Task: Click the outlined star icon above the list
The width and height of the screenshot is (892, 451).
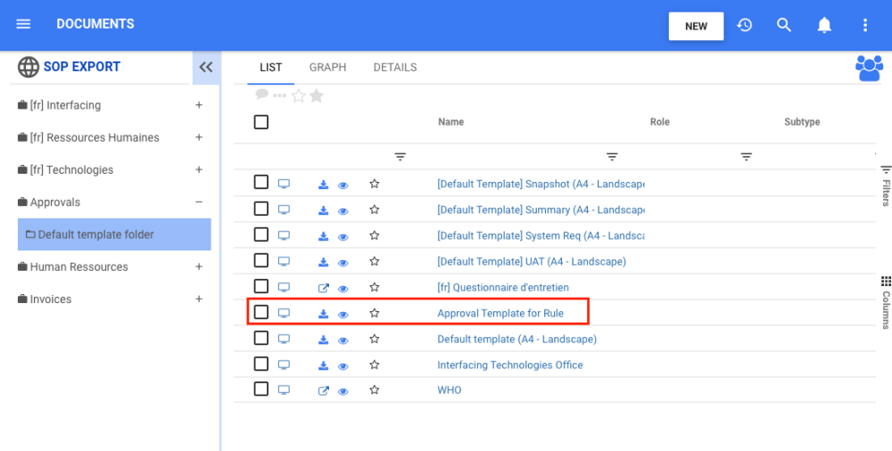Action: pos(299,96)
